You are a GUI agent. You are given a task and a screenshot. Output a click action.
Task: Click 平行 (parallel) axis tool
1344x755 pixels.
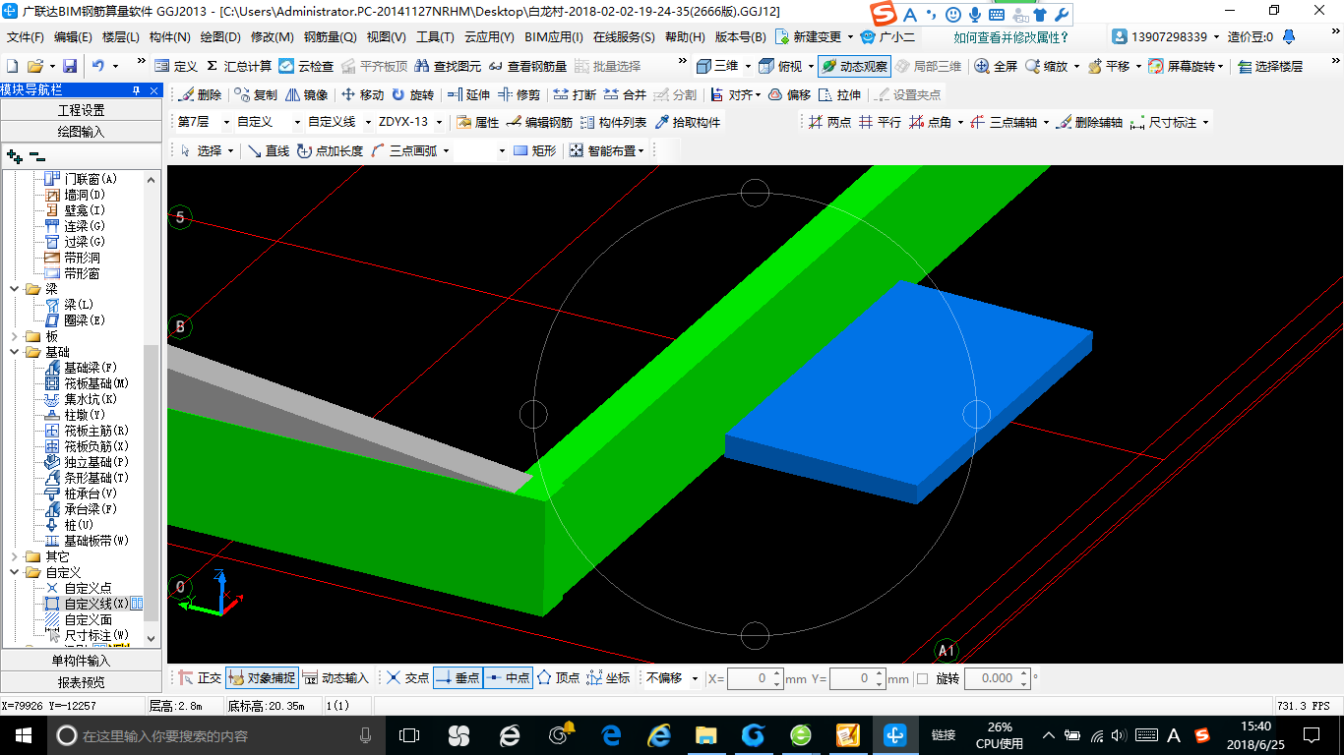(880, 123)
